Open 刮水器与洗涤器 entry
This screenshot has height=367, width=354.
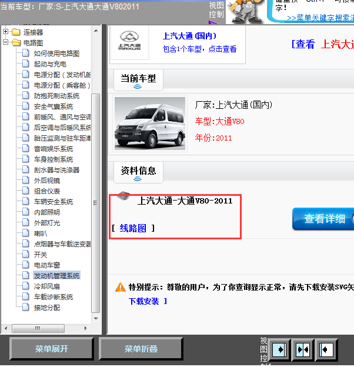point(56,170)
